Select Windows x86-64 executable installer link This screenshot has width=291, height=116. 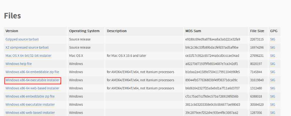33,80
